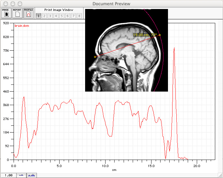Select print image window 2

44,16
